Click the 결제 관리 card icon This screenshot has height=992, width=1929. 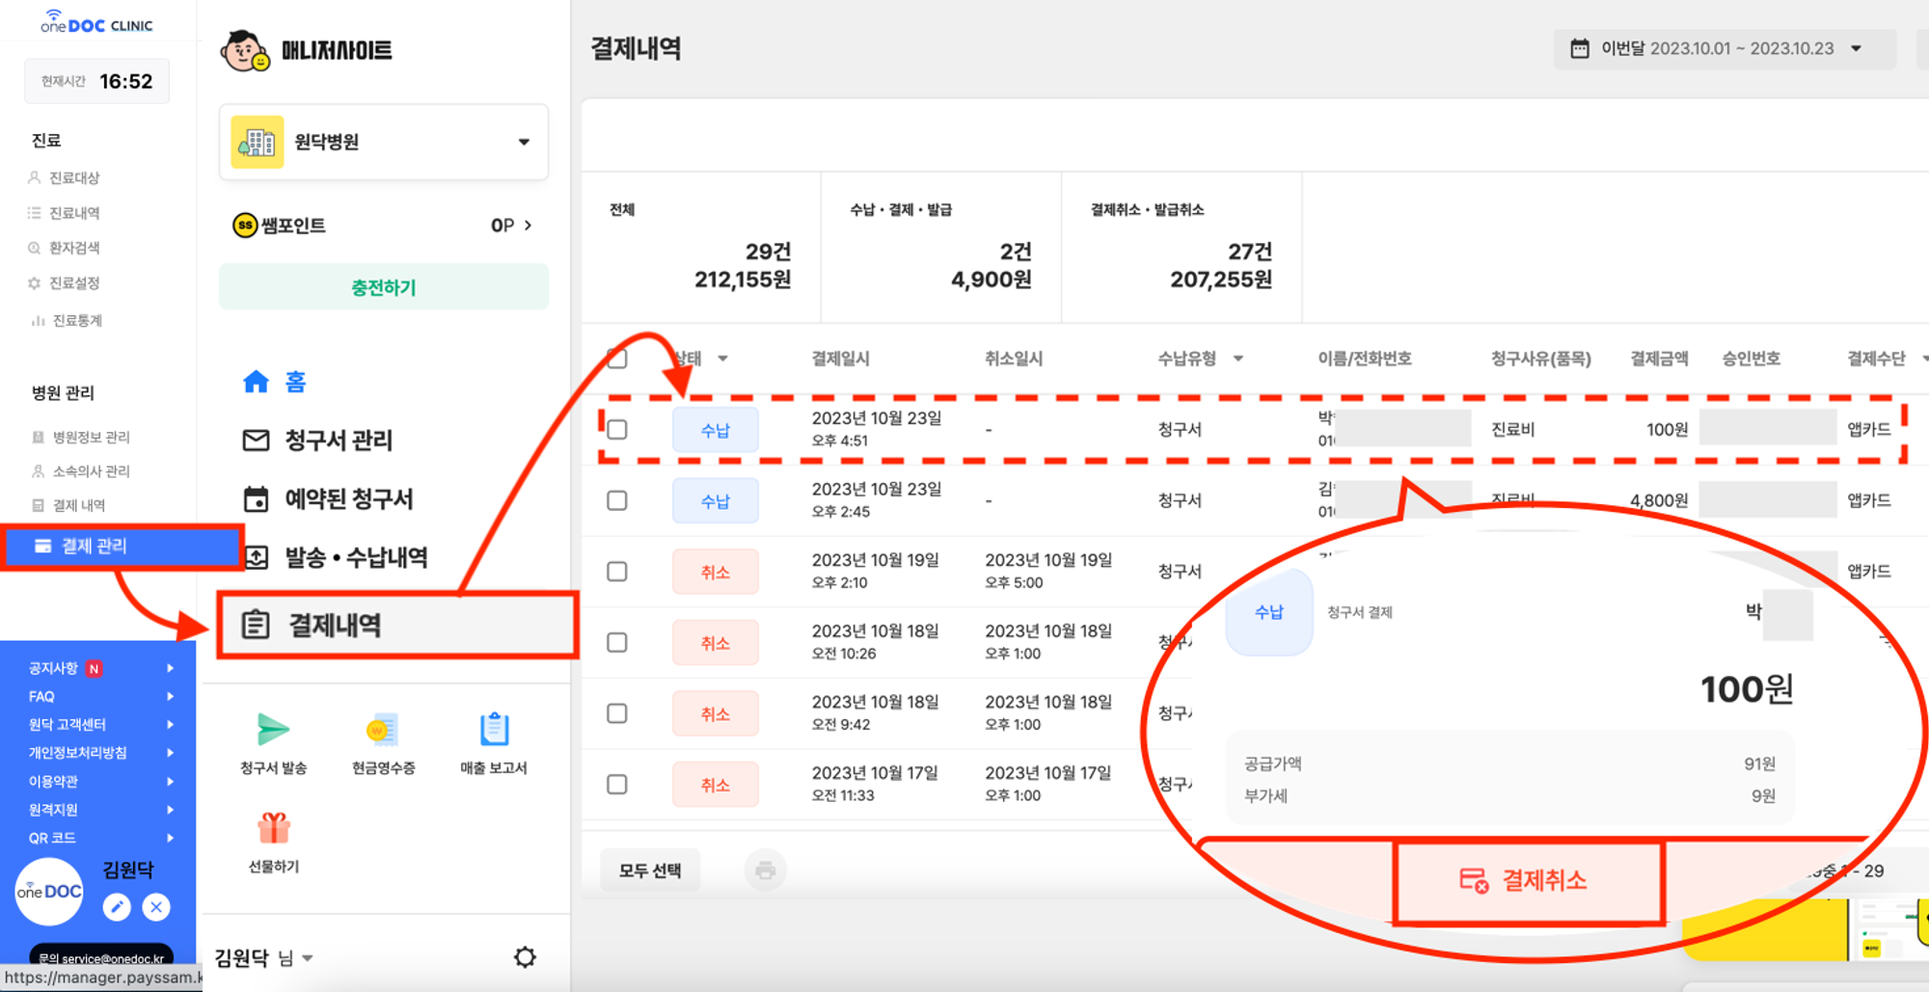tap(42, 546)
